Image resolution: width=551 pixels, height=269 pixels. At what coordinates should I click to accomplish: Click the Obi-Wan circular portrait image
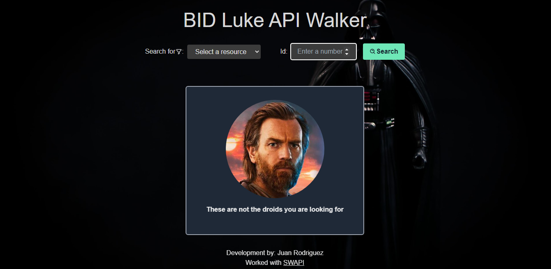(275, 149)
